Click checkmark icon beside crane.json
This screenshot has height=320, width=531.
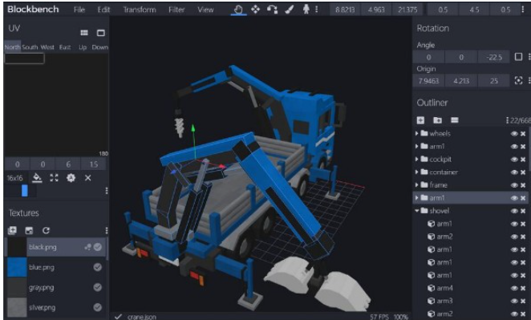tap(118, 317)
